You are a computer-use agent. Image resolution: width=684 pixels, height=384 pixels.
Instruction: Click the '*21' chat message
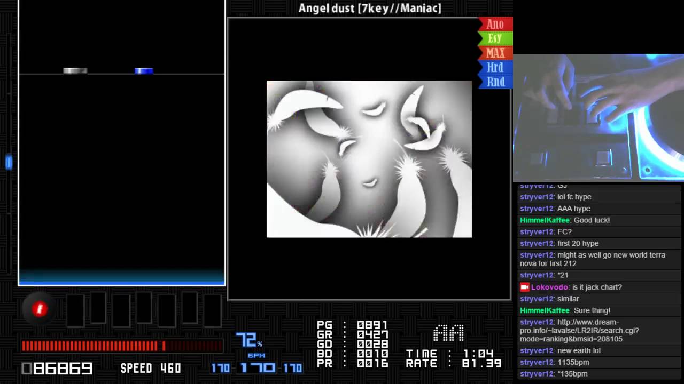[563, 275]
